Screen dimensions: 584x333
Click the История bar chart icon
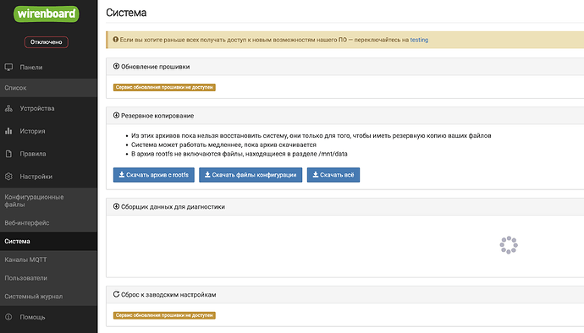pyautogui.click(x=8, y=131)
